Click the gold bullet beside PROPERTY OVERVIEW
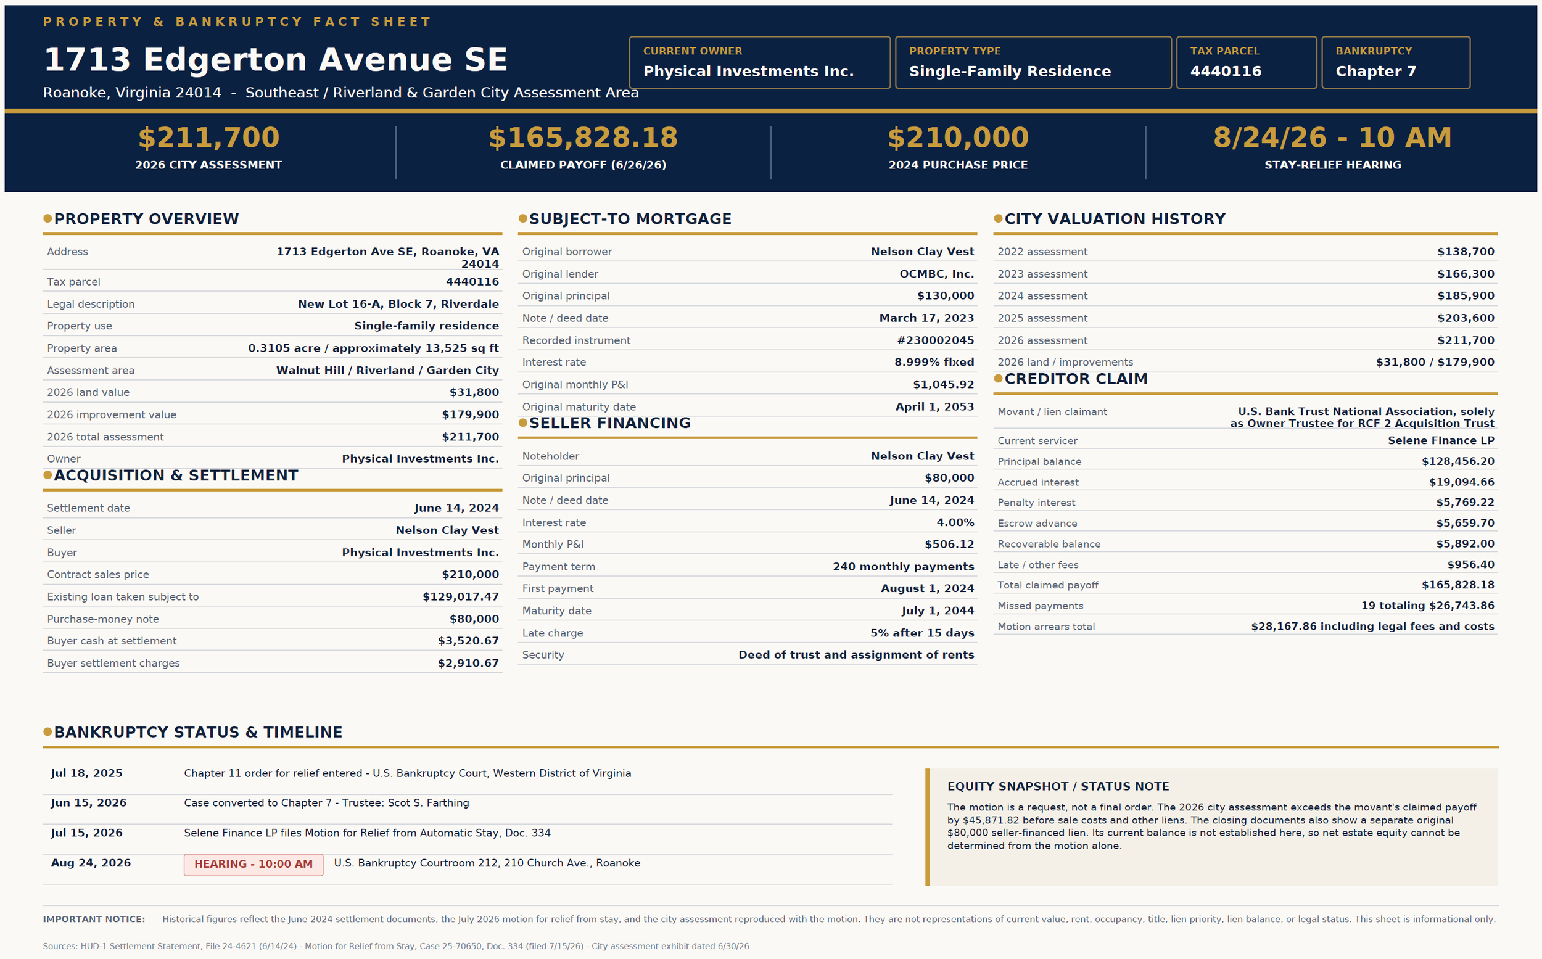The height and width of the screenshot is (959, 1542). [47, 218]
